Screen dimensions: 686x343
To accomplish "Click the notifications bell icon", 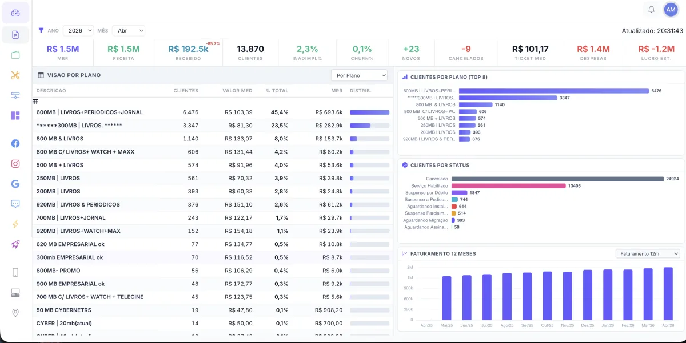I will tap(651, 10).
